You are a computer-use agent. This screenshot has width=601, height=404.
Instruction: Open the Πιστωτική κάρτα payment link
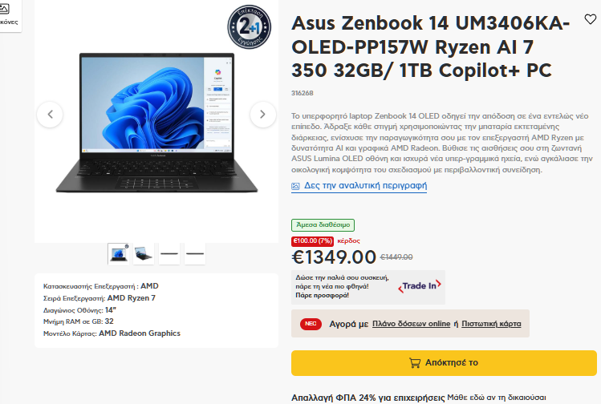click(491, 324)
